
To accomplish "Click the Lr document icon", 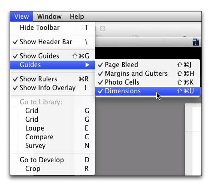I will tap(196, 42).
